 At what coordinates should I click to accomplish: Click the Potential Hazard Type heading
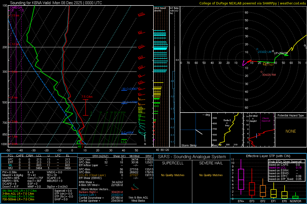(x=291, y=115)
